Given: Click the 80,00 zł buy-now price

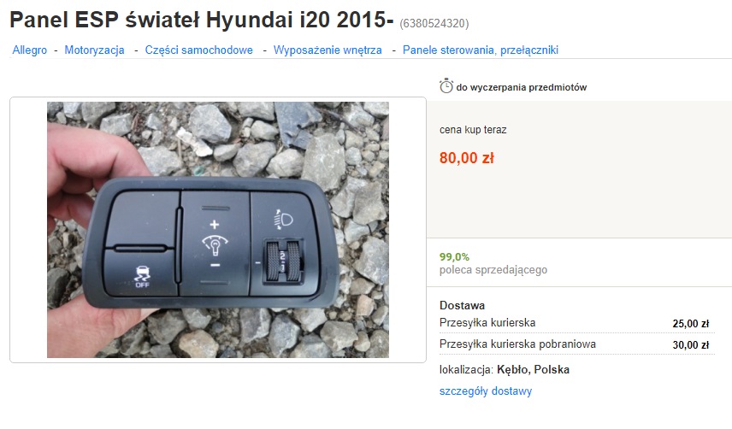Looking at the screenshot, I should [x=466, y=158].
